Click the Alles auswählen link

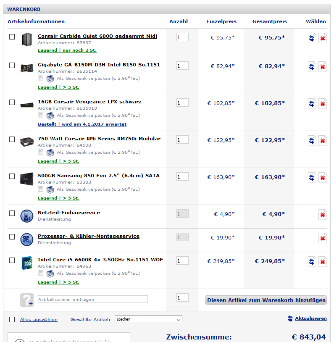coord(39,320)
